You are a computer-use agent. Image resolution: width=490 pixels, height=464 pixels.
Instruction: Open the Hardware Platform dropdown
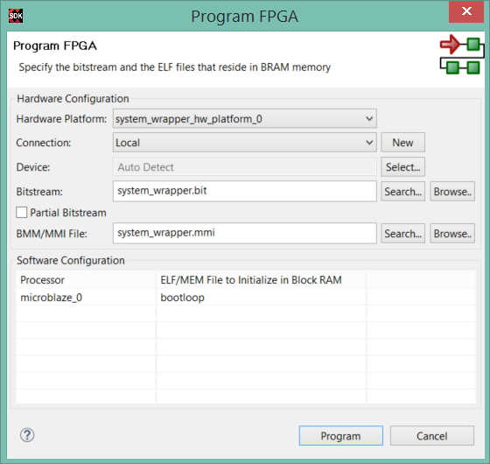coord(245,118)
